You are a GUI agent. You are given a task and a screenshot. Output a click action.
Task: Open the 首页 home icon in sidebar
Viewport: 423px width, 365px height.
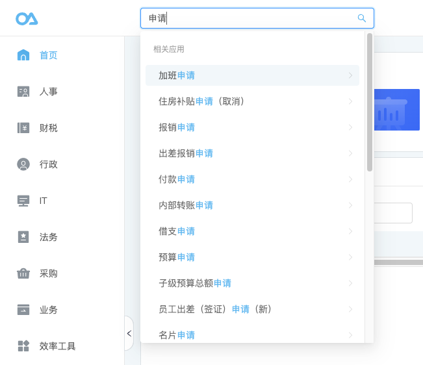[x=23, y=55]
